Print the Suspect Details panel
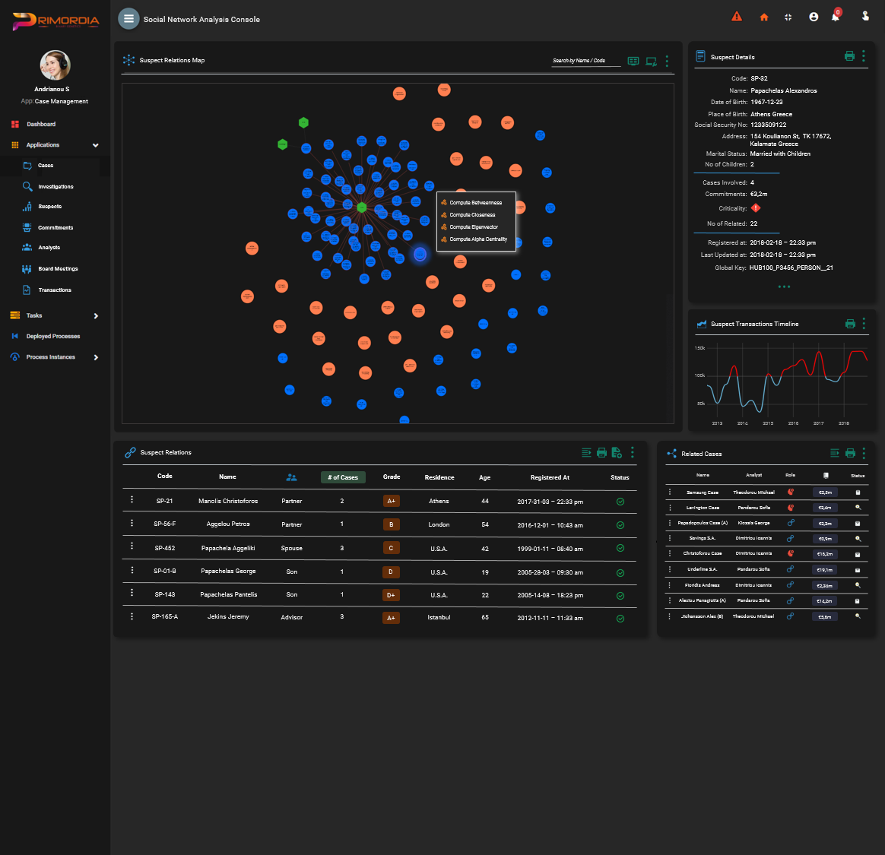Screen dimensions: 885x855 [x=849, y=56]
